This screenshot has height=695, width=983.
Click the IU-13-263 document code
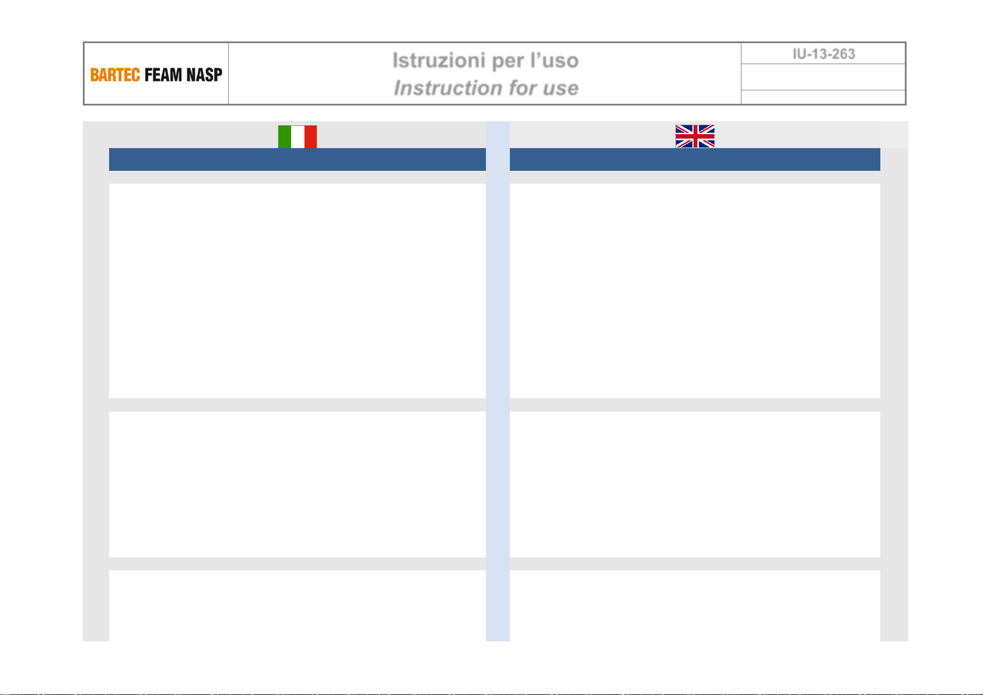[823, 54]
